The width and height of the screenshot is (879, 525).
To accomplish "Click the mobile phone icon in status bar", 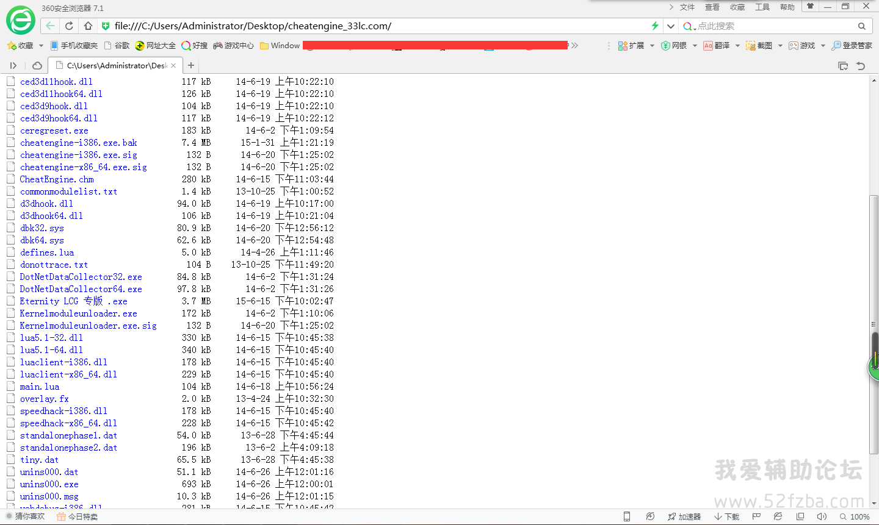I will tap(627, 516).
